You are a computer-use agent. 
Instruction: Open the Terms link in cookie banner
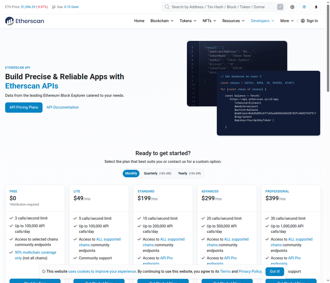[225, 272]
